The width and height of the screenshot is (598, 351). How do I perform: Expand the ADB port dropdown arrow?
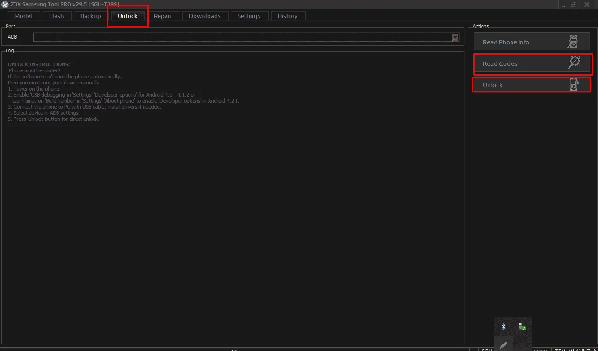coord(455,37)
